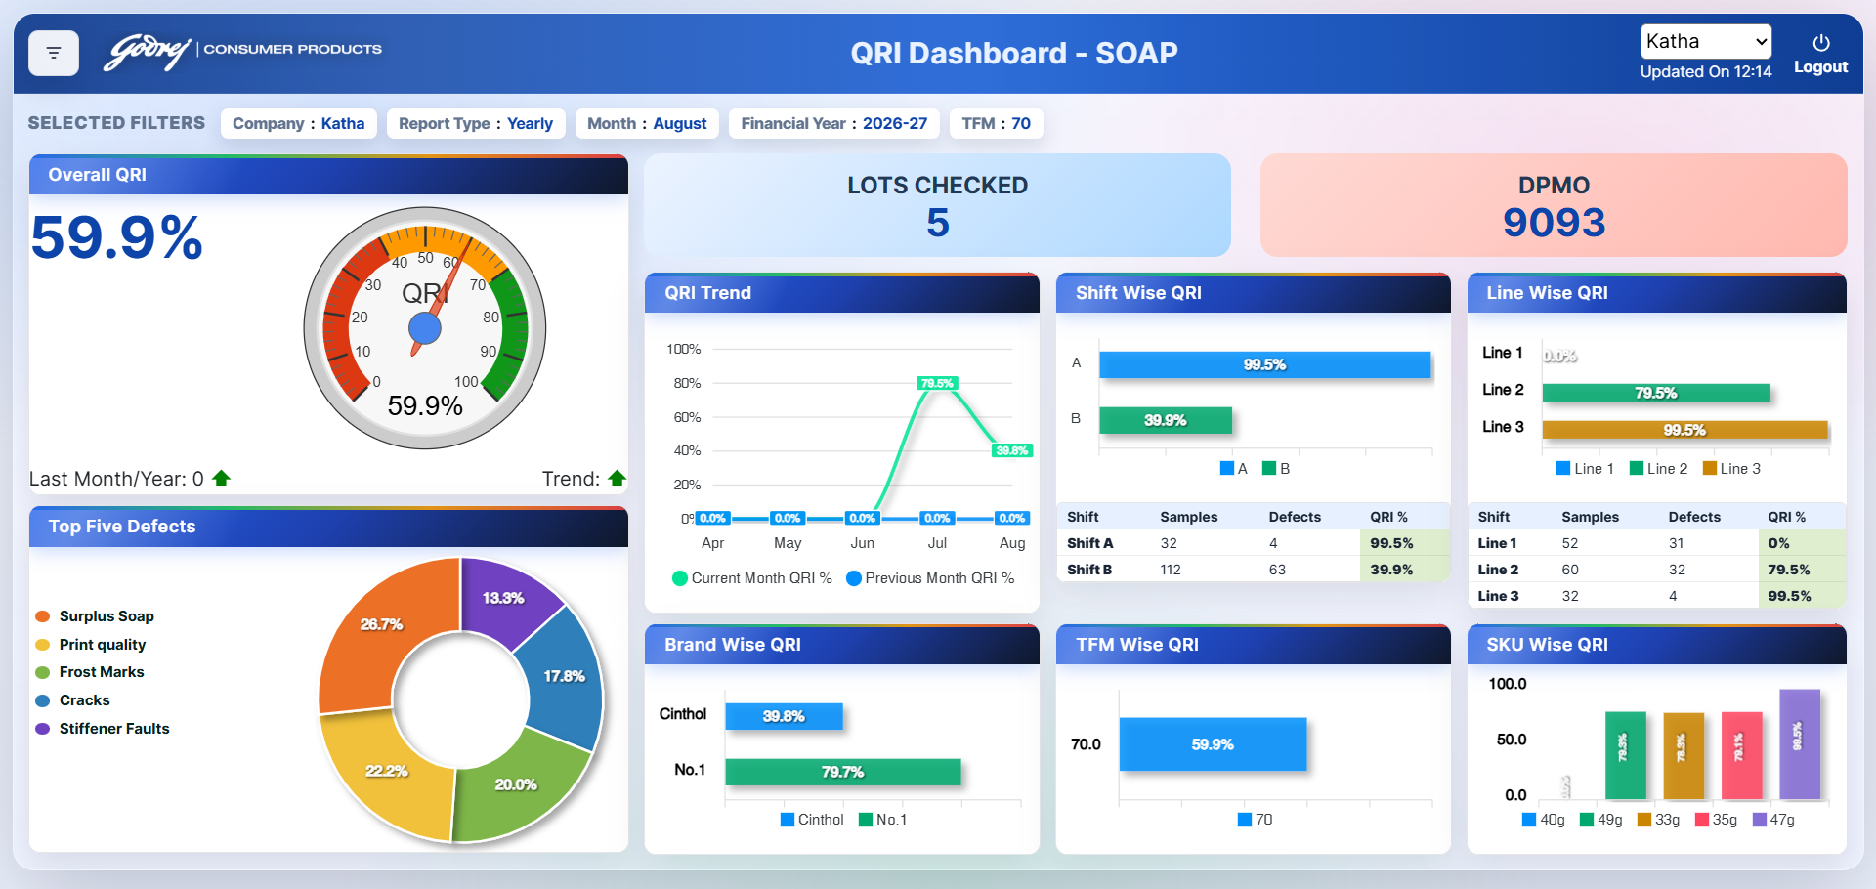Screen dimensions: 1876x889
Task: Click the green 49g SKU bar
Action: (1626, 756)
